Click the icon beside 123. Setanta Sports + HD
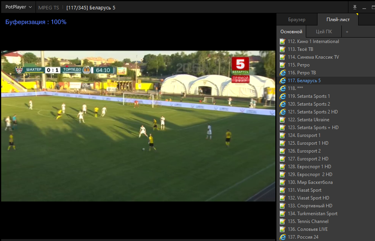 click(x=282, y=128)
